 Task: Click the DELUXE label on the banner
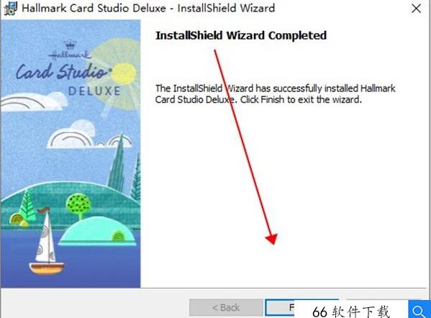pos(94,91)
